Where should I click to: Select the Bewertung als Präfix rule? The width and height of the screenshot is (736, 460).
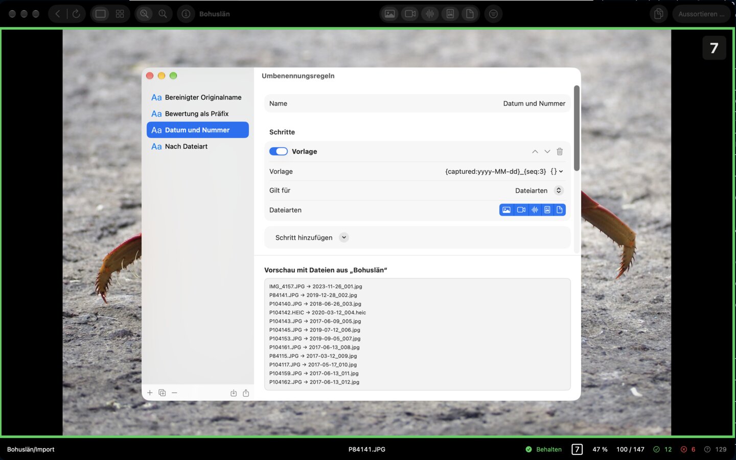click(x=197, y=113)
